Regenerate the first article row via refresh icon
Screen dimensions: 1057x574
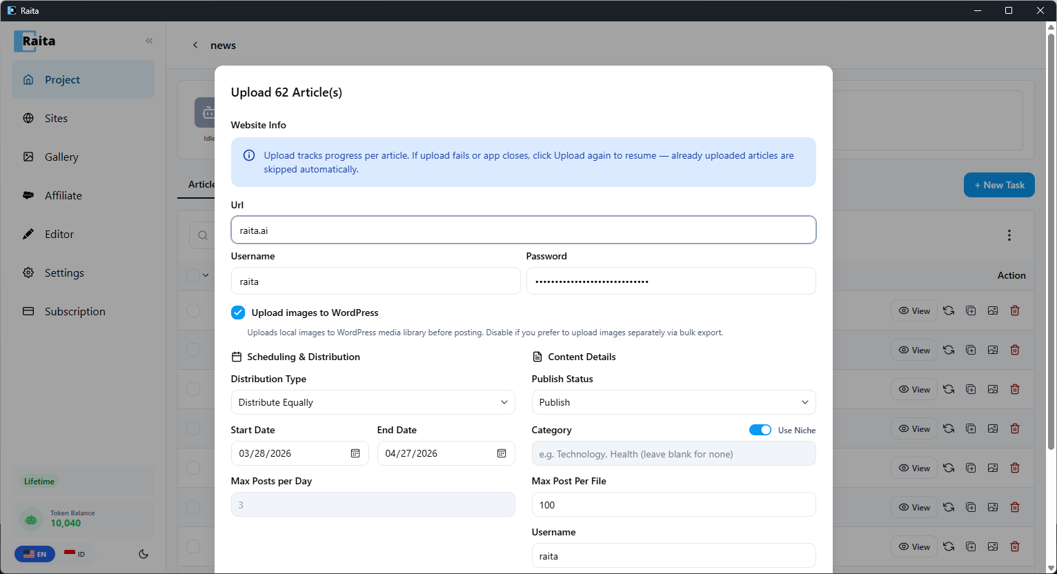click(949, 310)
